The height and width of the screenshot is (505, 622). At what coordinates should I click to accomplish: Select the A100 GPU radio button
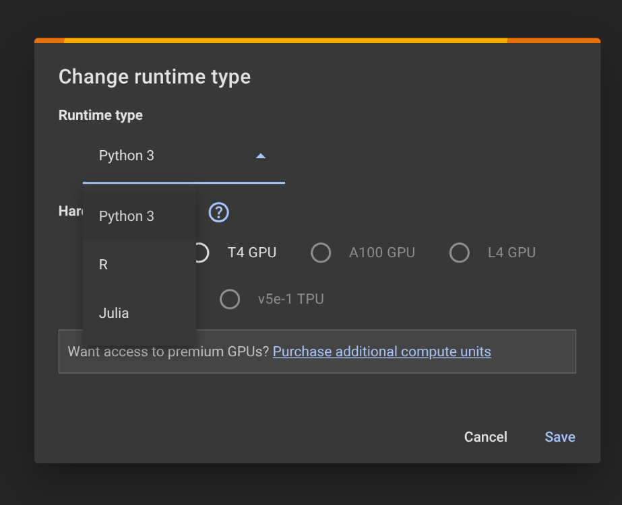point(321,253)
